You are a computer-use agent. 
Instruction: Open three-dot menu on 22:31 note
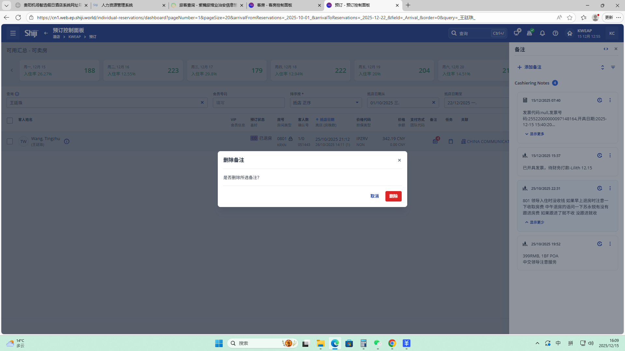(x=610, y=188)
